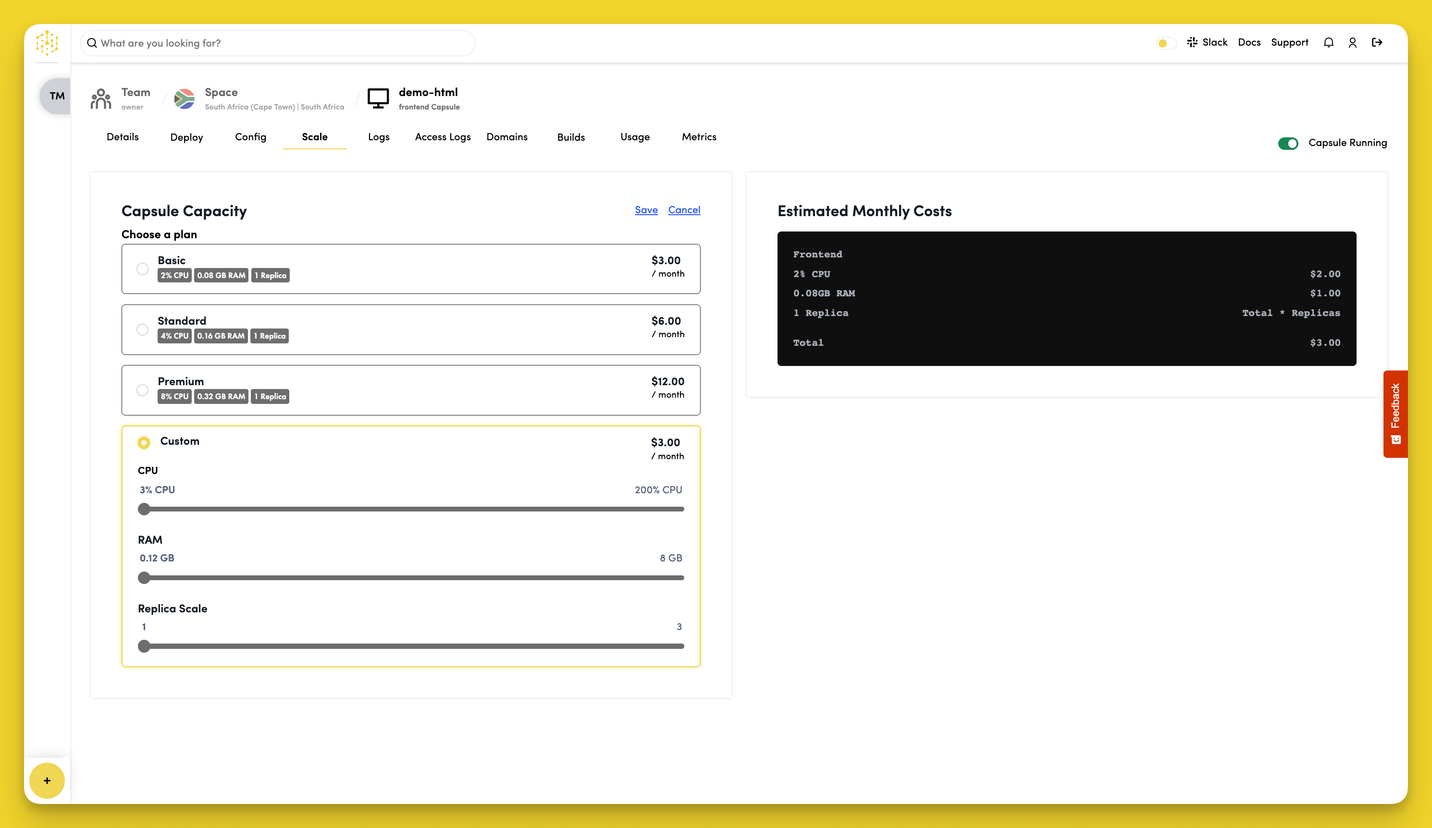This screenshot has width=1432, height=828.
Task: Select the Premium plan radio button
Action: click(143, 390)
